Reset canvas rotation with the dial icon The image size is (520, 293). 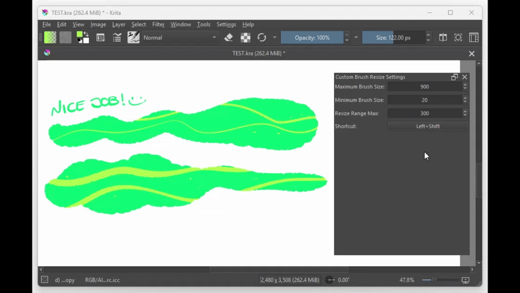pyautogui.click(x=330, y=280)
